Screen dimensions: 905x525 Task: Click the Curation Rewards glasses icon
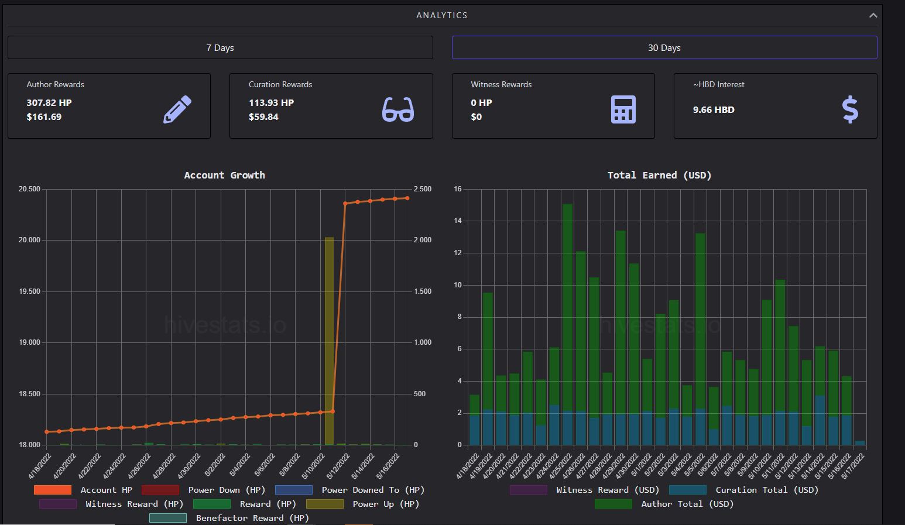click(398, 109)
